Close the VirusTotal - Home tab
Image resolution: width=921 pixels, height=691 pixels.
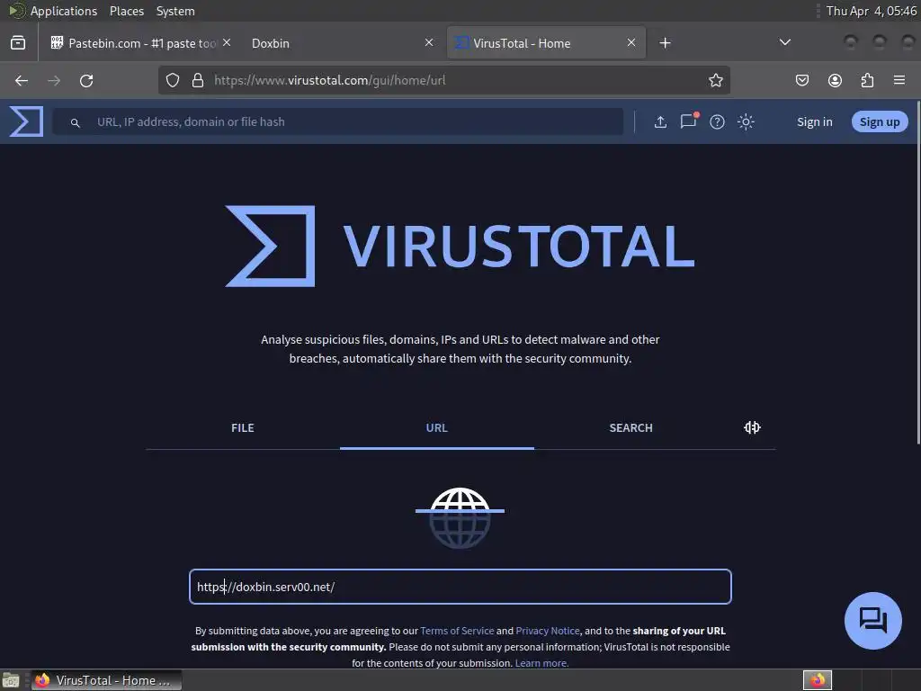(631, 43)
